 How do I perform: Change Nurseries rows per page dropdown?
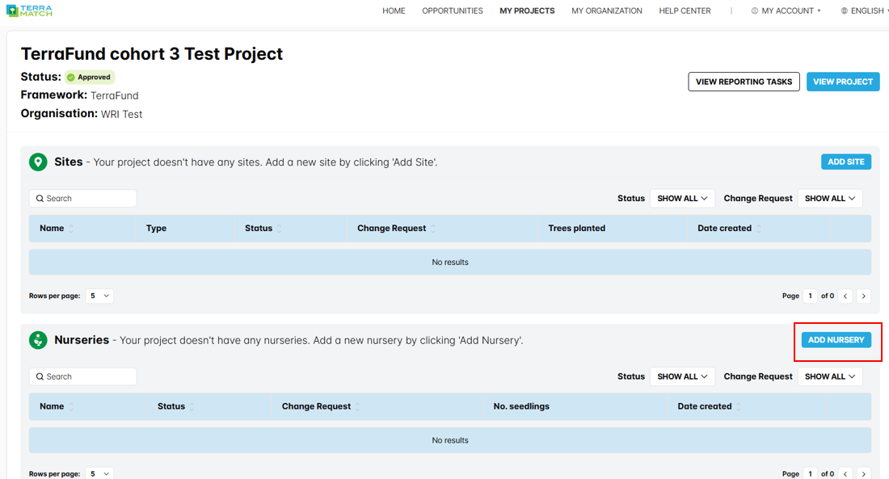tap(99, 474)
